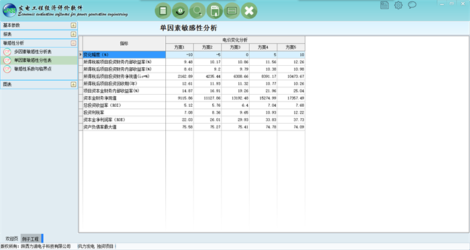
Task: Select the 变化幅度(%) row label
Action: click(124, 55)
